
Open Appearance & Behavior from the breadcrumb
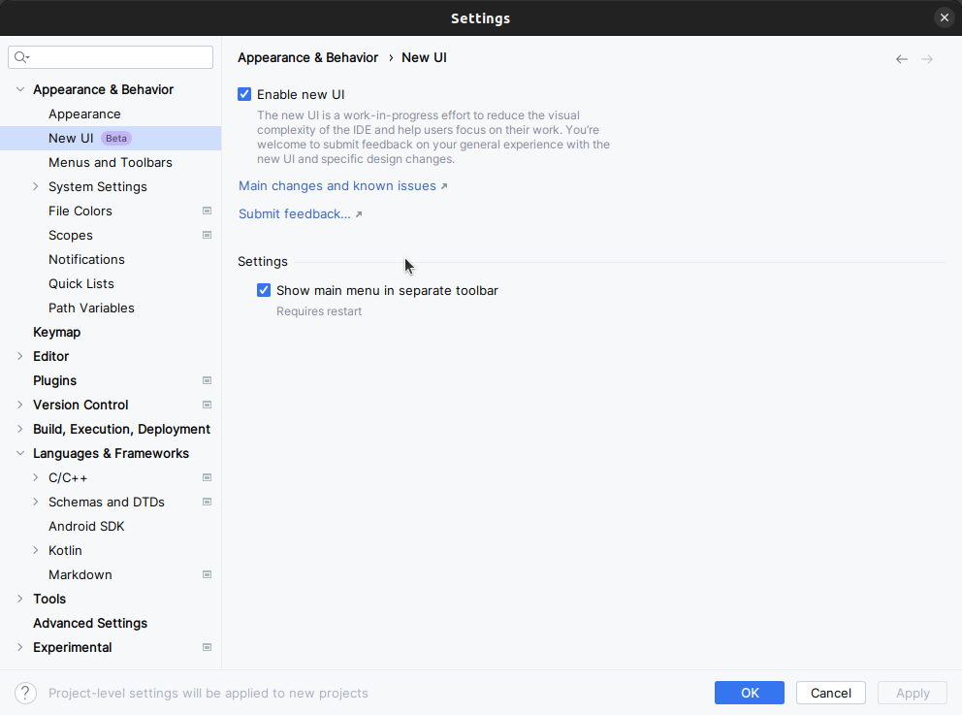point(307,57)
